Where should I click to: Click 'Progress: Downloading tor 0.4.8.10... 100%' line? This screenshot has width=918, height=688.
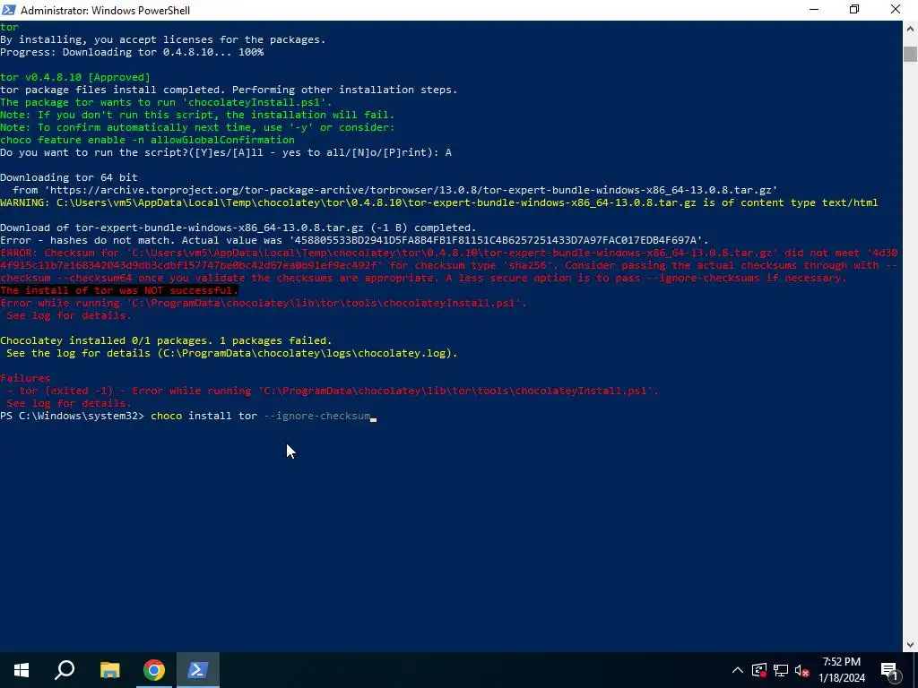tap(132, 52)
